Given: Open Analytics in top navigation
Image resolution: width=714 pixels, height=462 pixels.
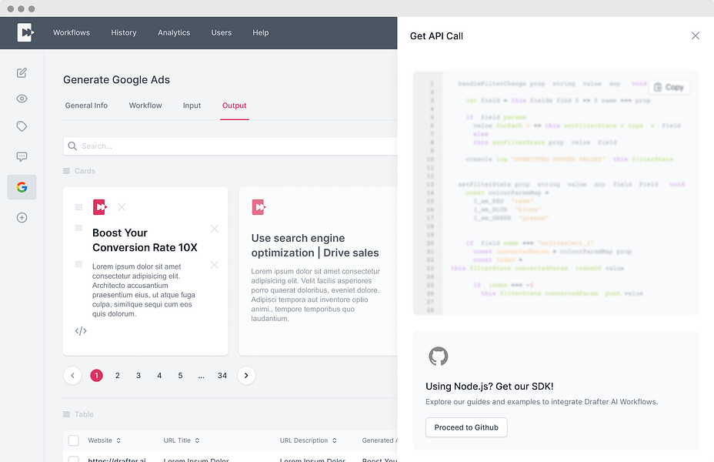Looking at the screenshot, I should point(174,33).
